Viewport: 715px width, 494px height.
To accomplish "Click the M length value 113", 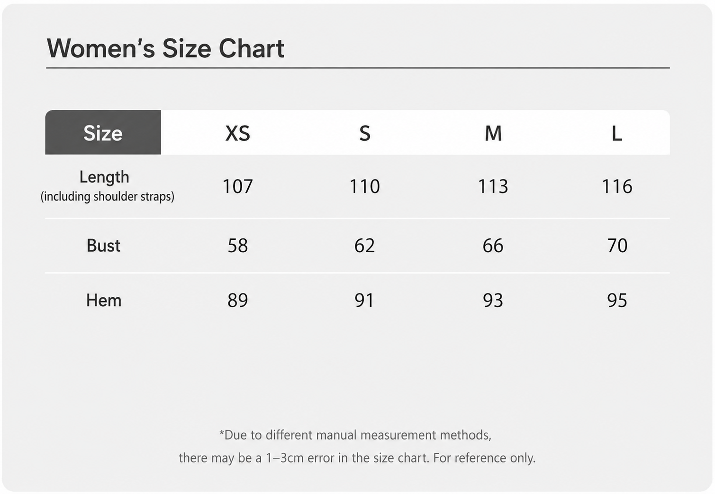I will click(x=493, y=186).
